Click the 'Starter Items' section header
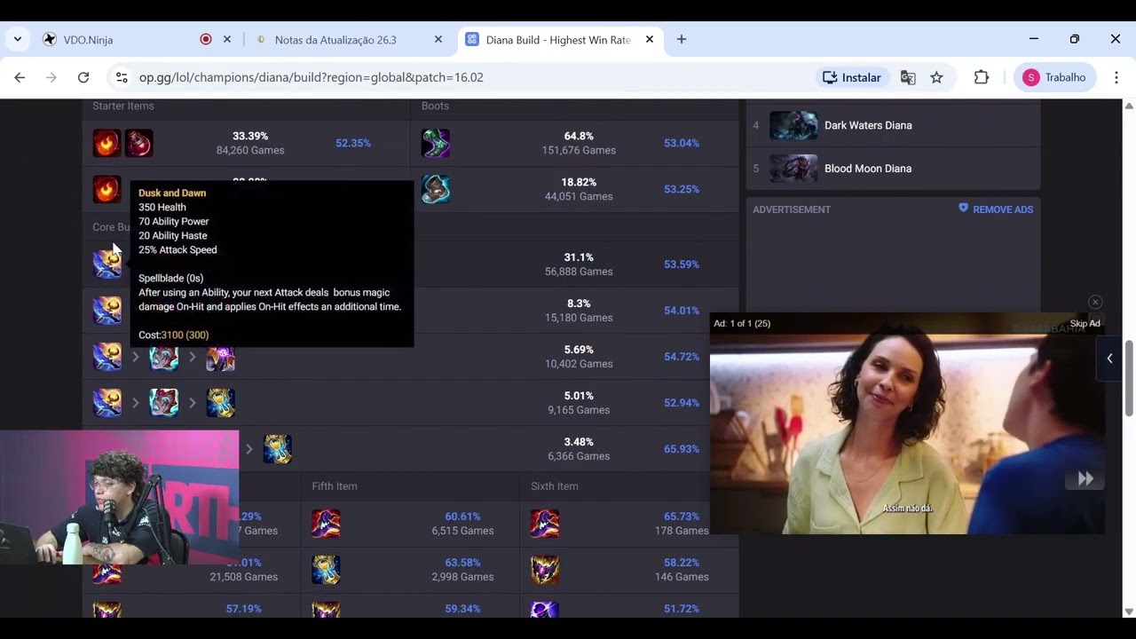This screenshot has height=639, width=1136. click(x=123, y=106)
